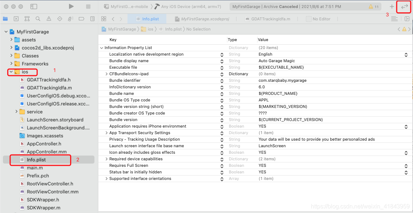The height and width of the screenshot is (213, 413).
Task: Change value of Status bar initially hidden
Action: (406, 172)
